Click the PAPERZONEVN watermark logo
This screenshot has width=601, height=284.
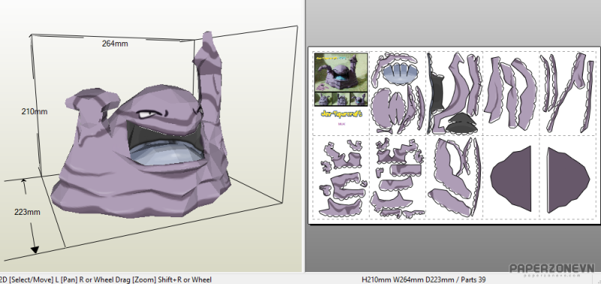coord(552,268)
